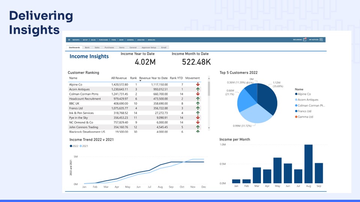
Task: Click red down arrow for Colman Corman Ptnrs
Action: pos(198,94)
